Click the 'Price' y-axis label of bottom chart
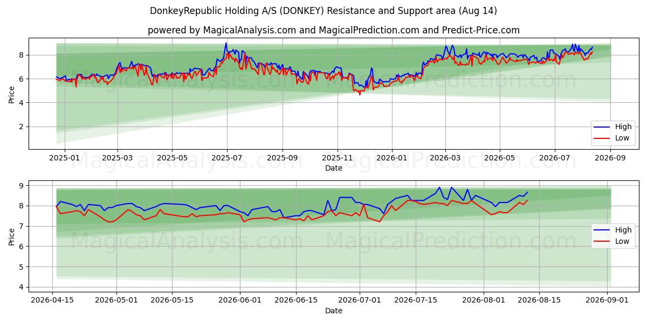 11,236
